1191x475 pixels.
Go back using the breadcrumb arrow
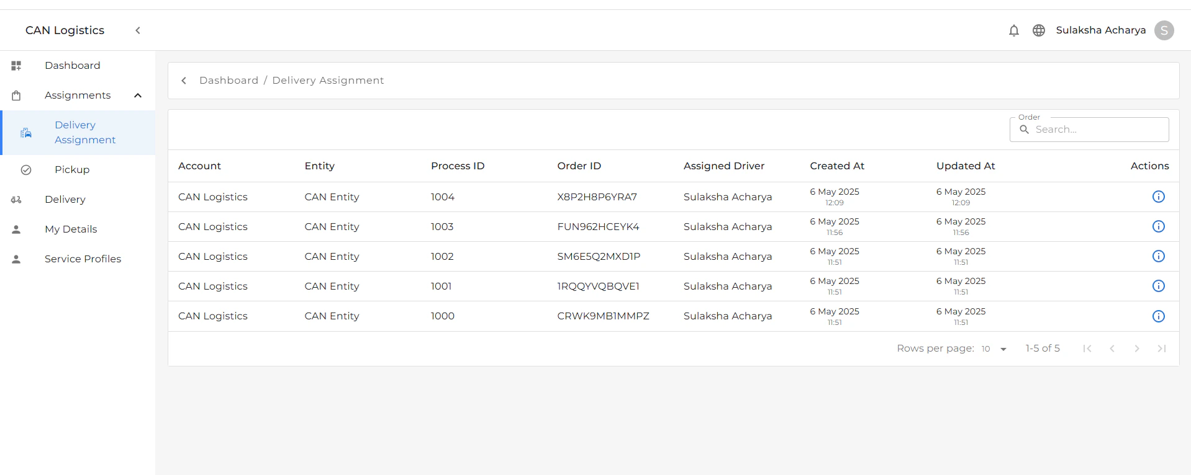(184, 81)
